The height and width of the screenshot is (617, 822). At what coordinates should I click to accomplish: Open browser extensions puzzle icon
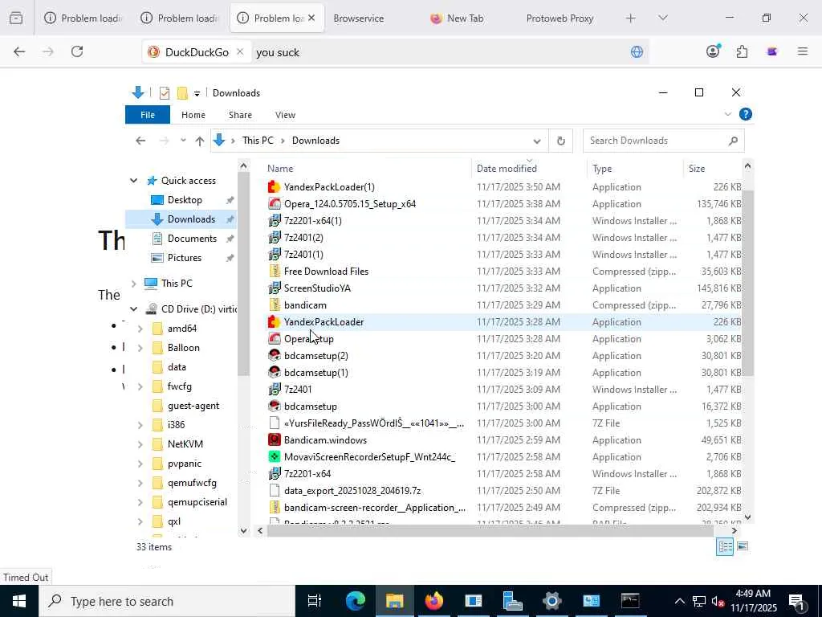pos(742,51)
